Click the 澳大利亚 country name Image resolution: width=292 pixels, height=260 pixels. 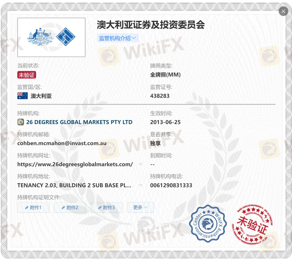click(41, 96)
